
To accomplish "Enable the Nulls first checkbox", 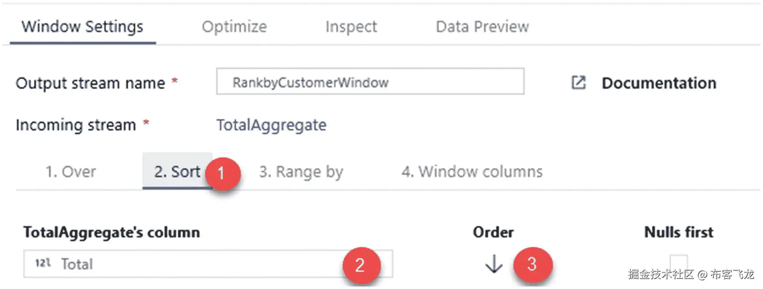I will [x=679, y=262].
